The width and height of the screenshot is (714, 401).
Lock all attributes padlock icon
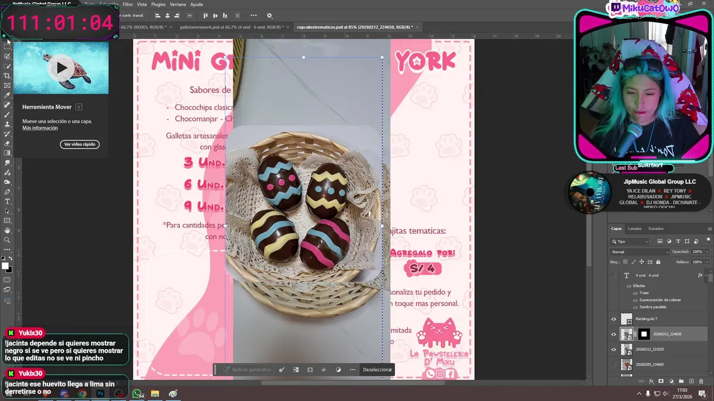[x=658, y=262]
